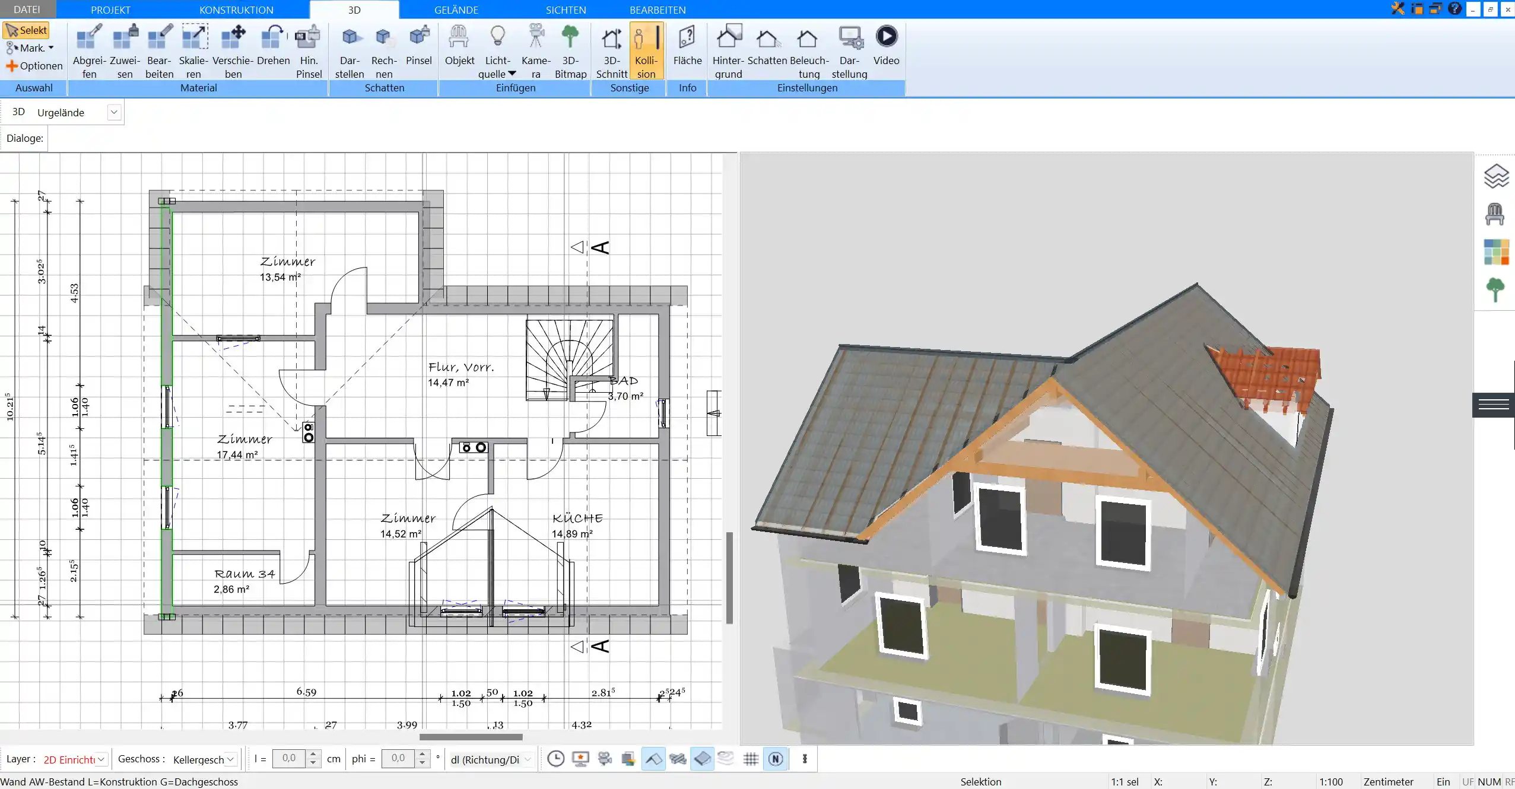Open the Hintergrund settings
The image size is (1515, 789).
pyautogui.click(x=728, y=52)
